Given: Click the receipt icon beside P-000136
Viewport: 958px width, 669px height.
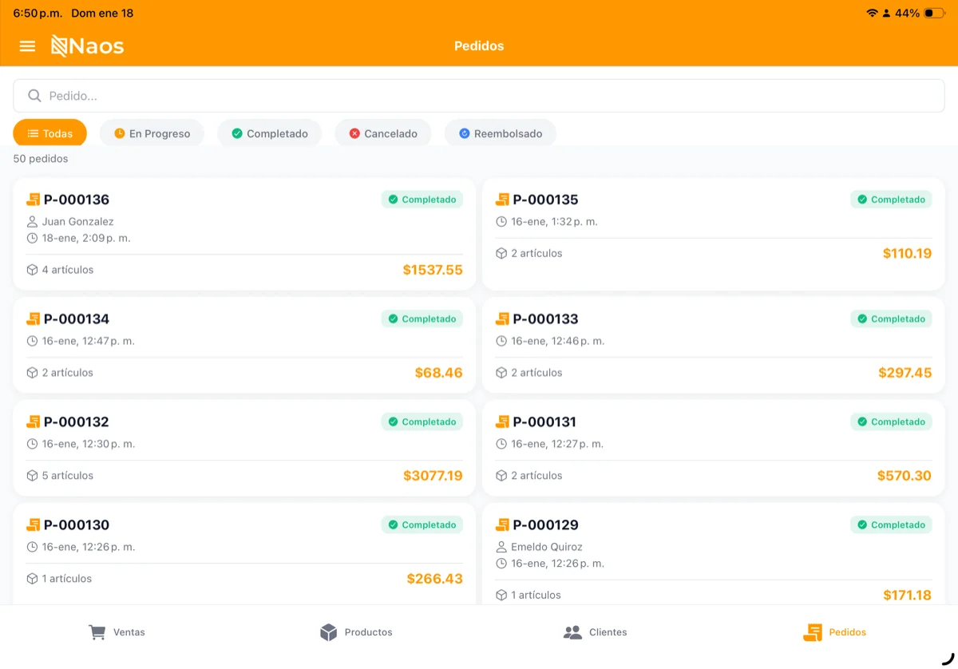Looking at the screenshot, I should 33,200.
